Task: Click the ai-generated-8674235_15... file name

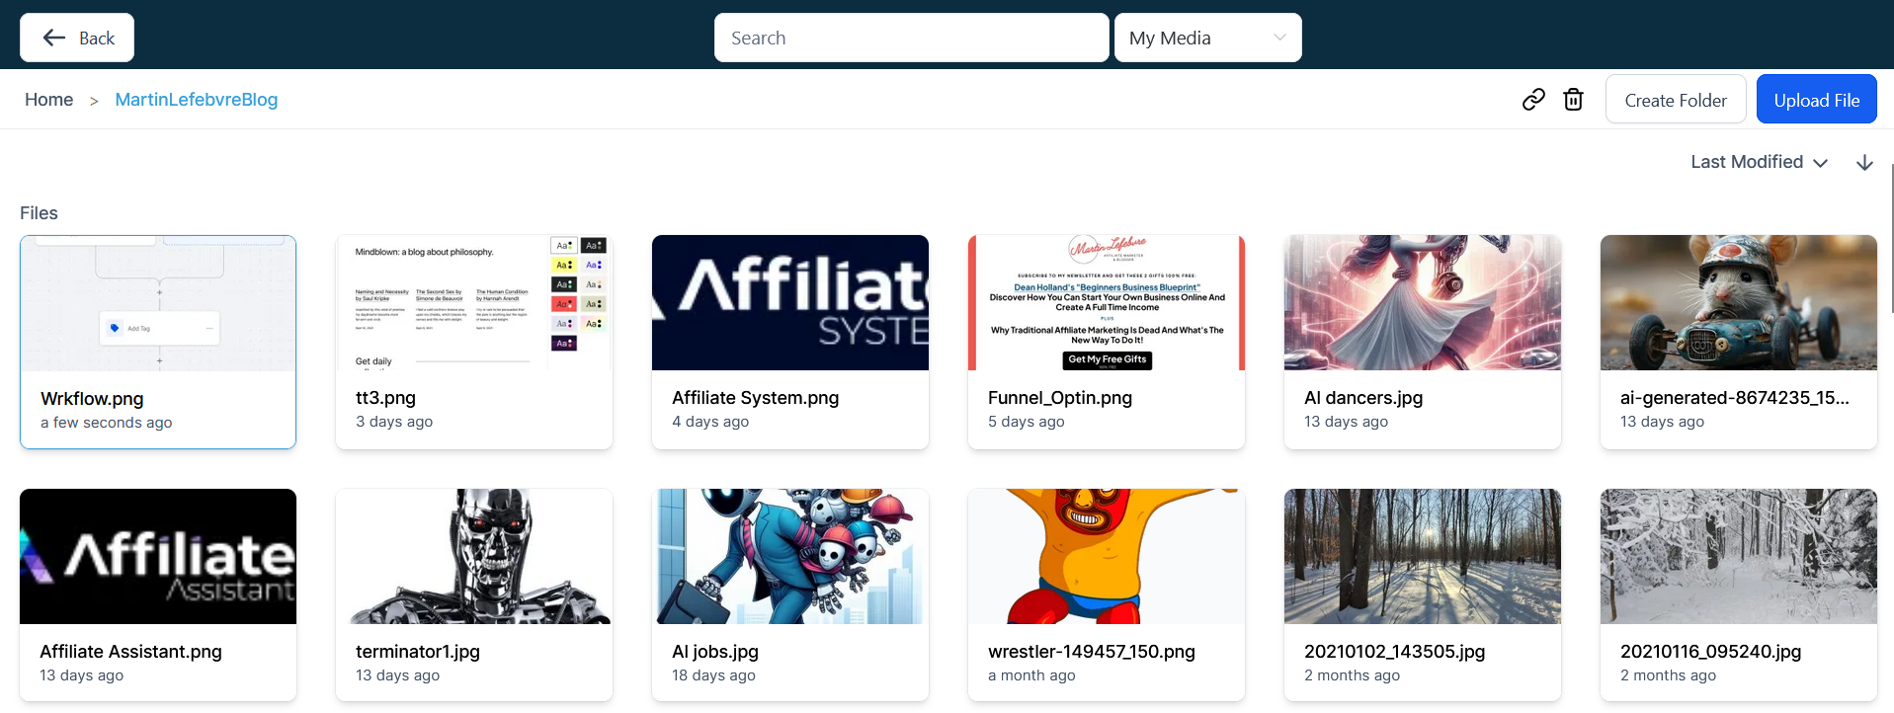Action: pos(1735,398)
